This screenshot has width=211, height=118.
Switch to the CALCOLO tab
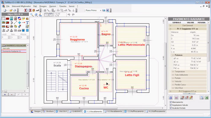(x=61, y=111)
